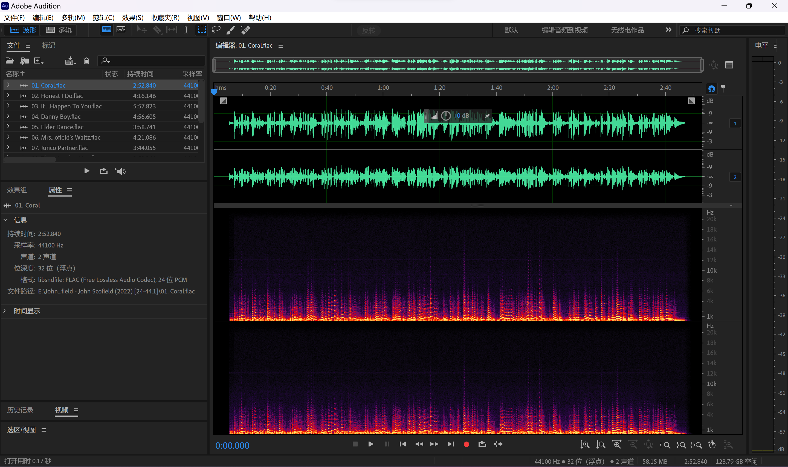788x467 pixels.
Task: Click the red Record button
Action: pyautogui.click(x=466, y=444)
